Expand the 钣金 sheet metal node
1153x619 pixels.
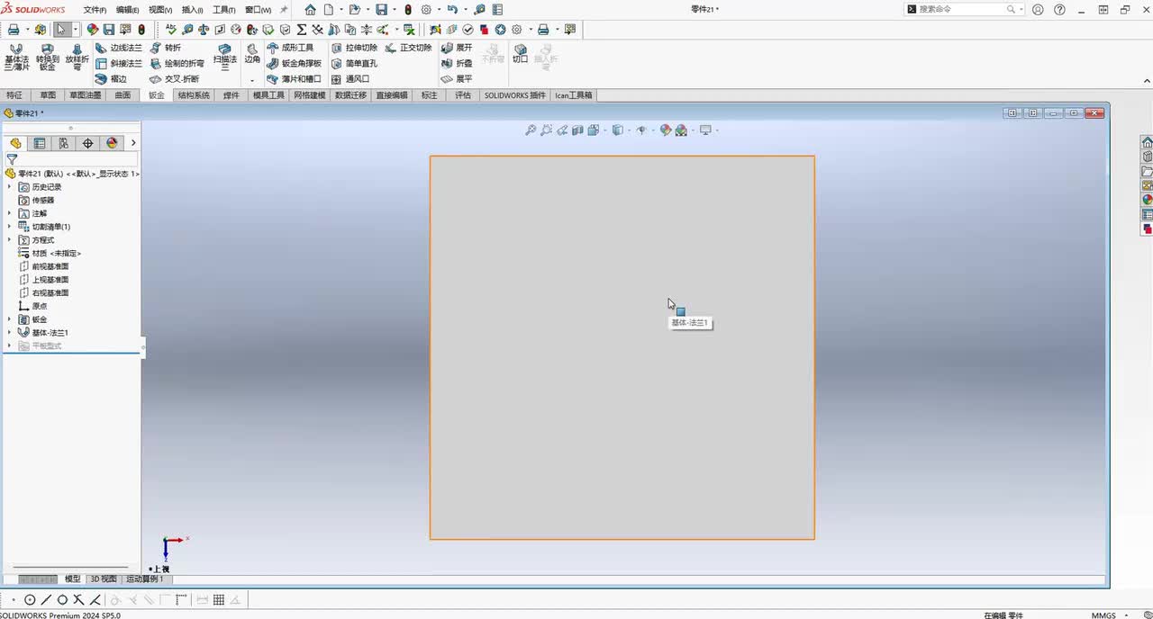pyautogui.click(x=10, y=319)
